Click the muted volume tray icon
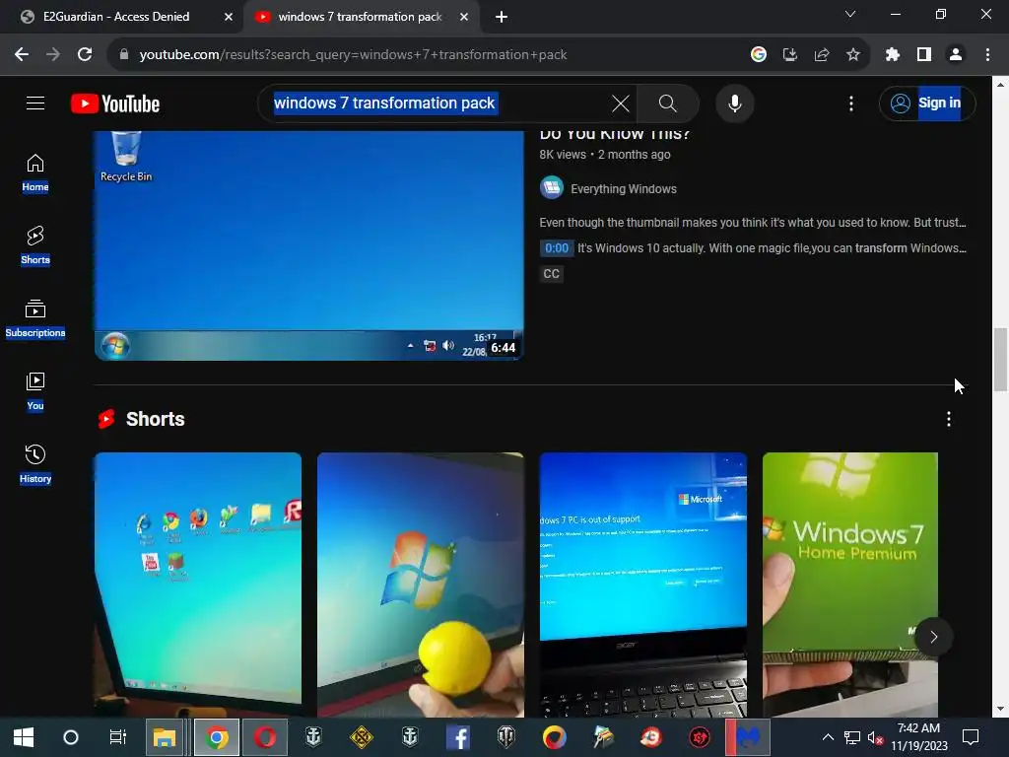The image size is (1009, 757). click(875, 737)
